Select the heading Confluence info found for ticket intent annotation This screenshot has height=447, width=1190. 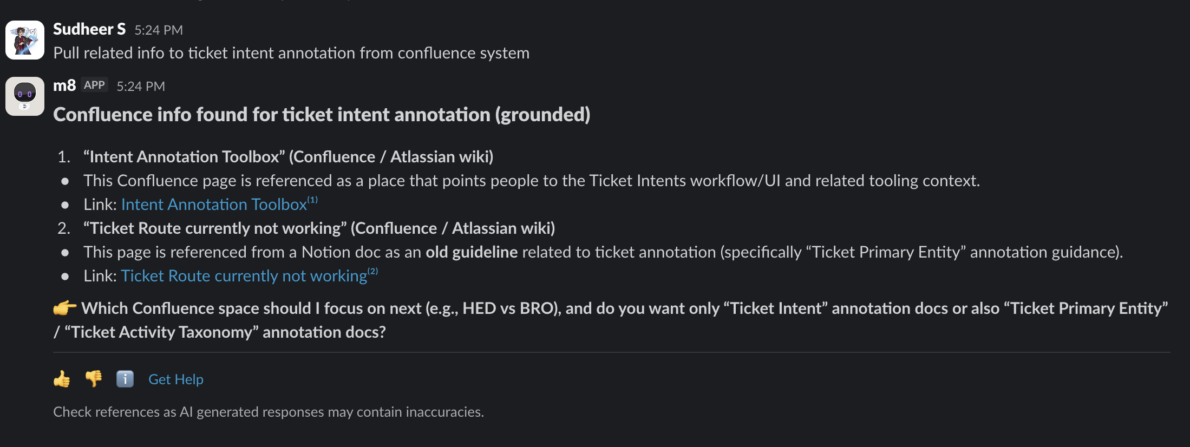[x=322, y=114]
